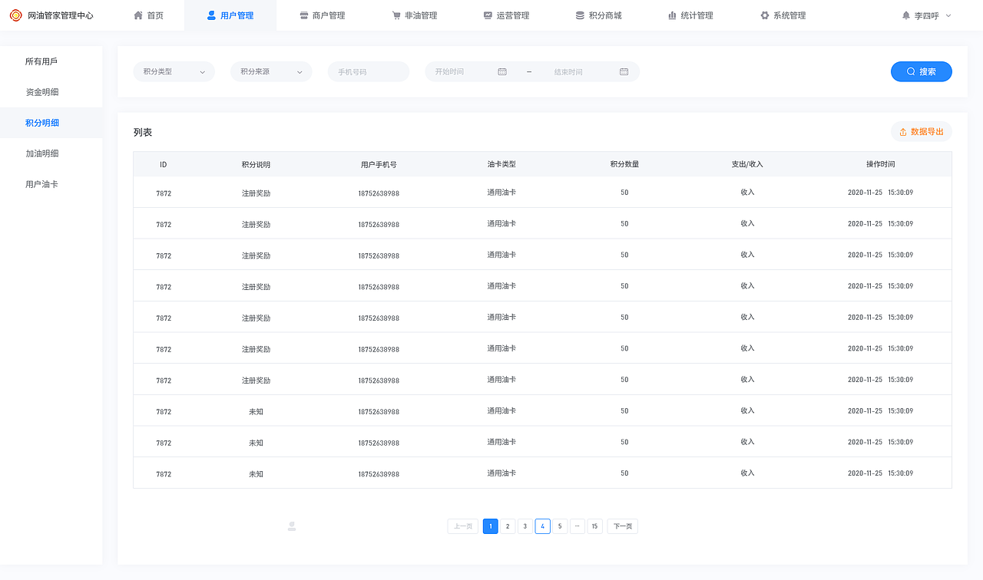Go to page 2
The width and height of the screenshot is (983, 580).
[508, 526]
